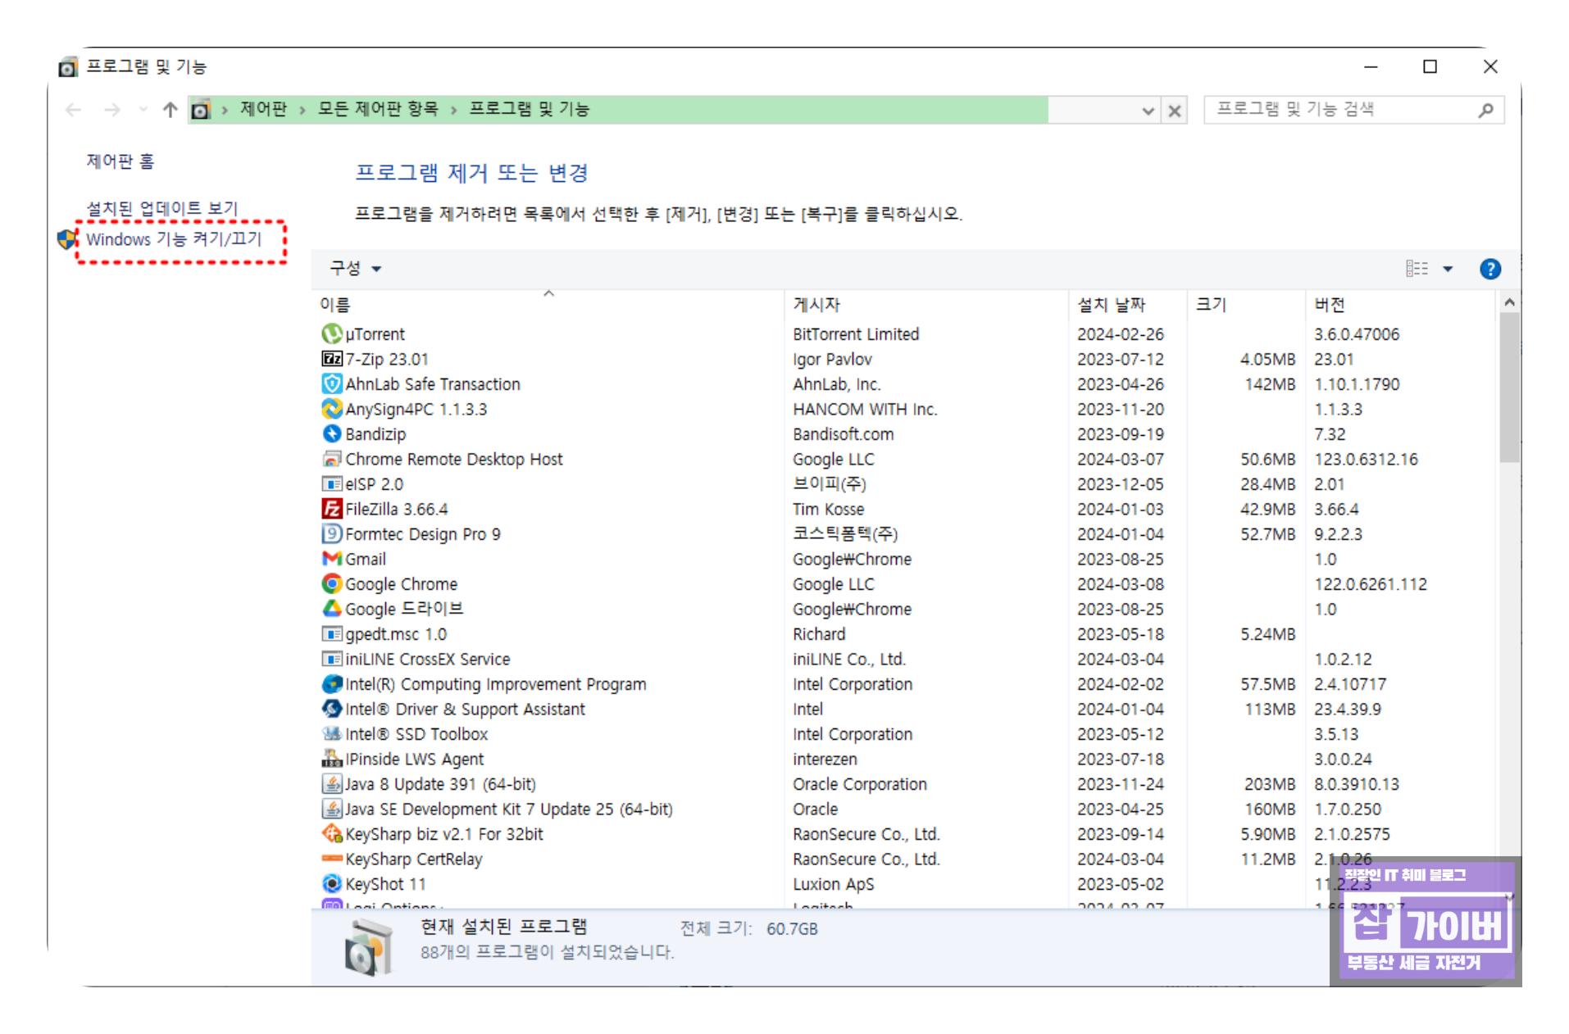Open 설치된 업데이트 보기 link
Viewport: 1569px width, 1034px height.
(162, 208)
